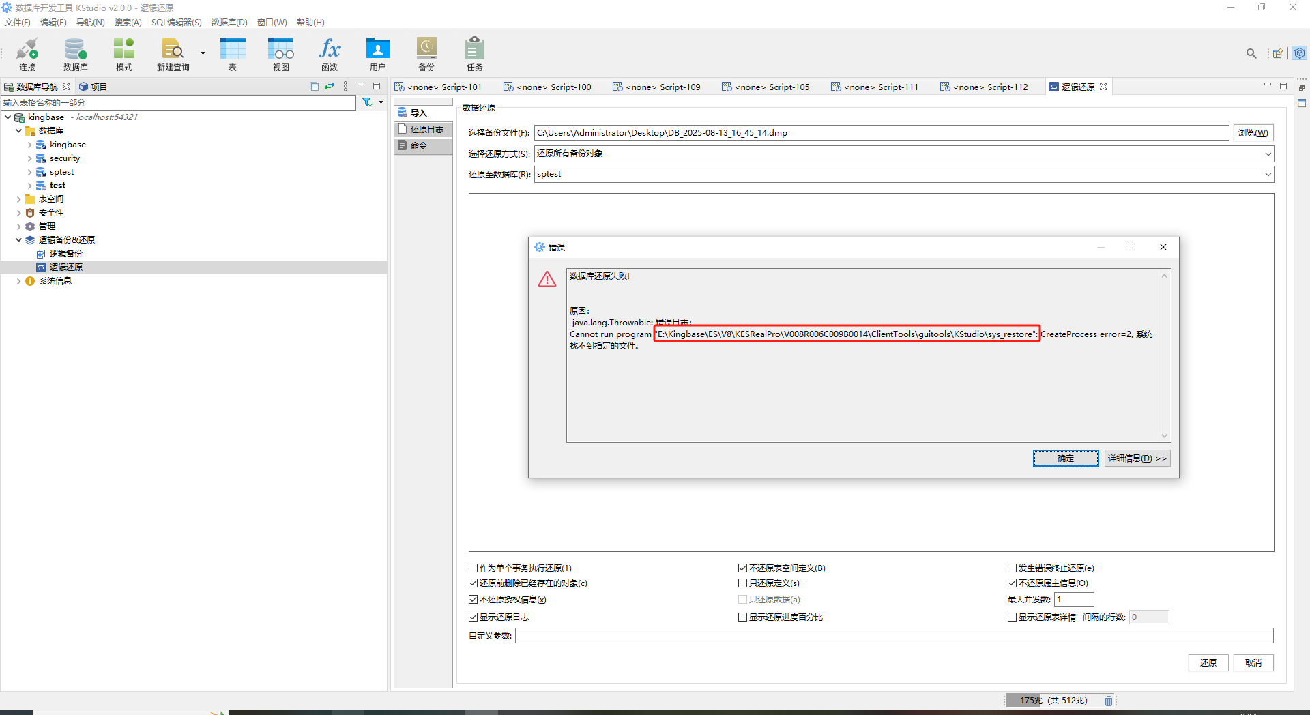Click 确定 in the error dialog

(1065, 458)
